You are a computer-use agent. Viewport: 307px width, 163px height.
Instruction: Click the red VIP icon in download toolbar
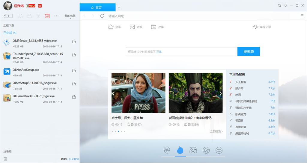pos(47,16)
